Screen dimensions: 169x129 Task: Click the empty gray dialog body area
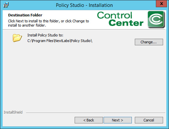click(x=84, y=76)
